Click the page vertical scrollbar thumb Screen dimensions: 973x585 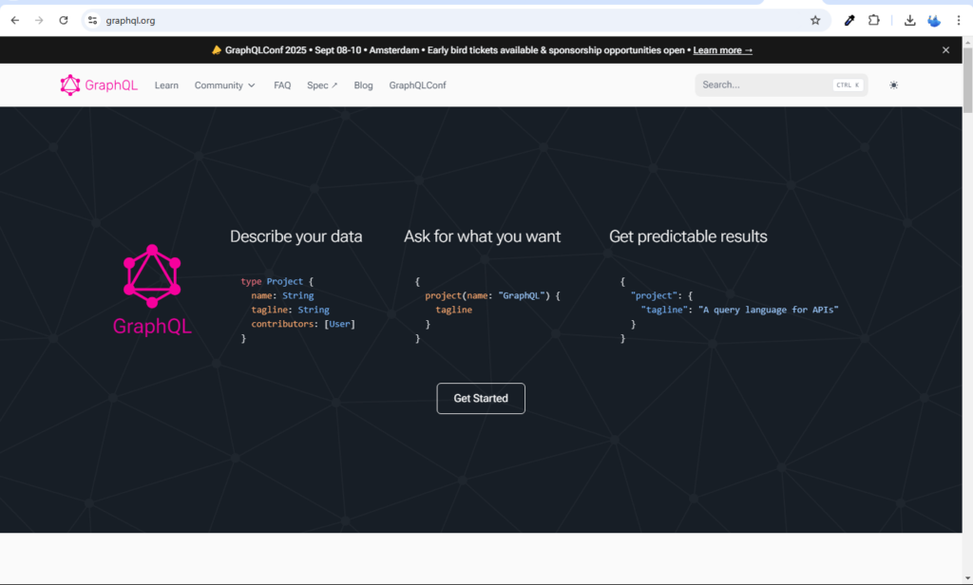pyautogui.click(x=967, y=80)
